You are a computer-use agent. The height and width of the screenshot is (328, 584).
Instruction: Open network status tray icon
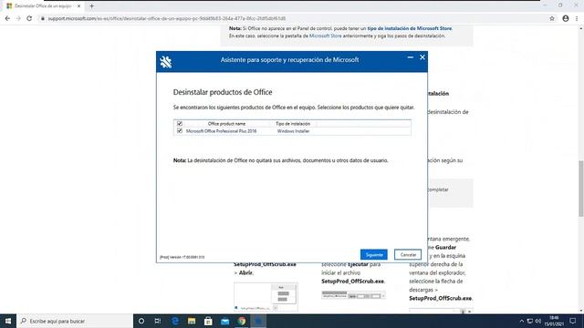coord(529,321)
